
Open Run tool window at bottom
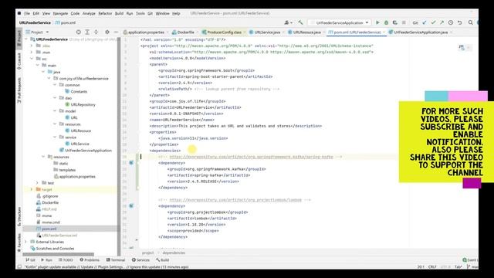click(x=46, y=260)
